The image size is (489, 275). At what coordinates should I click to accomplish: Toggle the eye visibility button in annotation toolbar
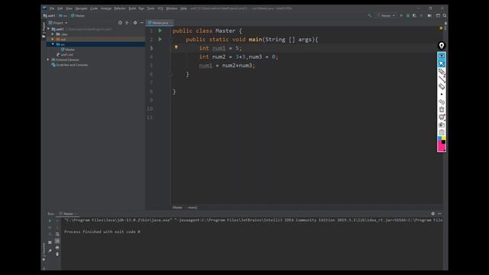tap(442, 56)
